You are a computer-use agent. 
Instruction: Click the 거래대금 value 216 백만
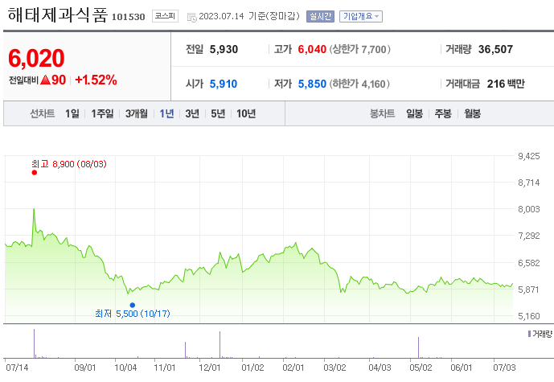pyautogui.click(x=506, y=84)
